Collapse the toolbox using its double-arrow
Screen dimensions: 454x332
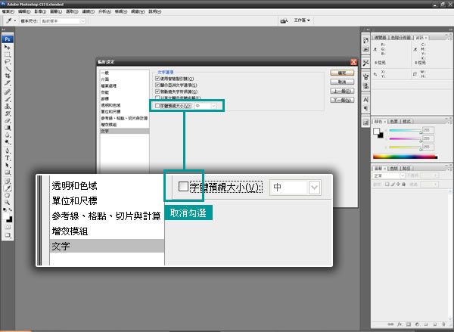(x=4, y=29)
